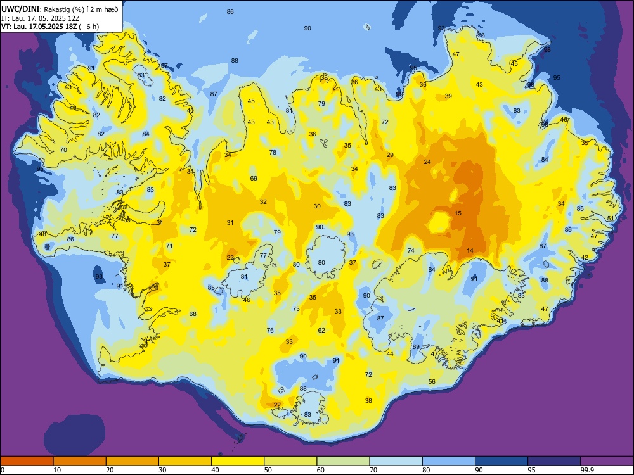The image size is (634, 475).
Task: Click the 0–10 dark orange legend swatch
Action: point(27,461)
